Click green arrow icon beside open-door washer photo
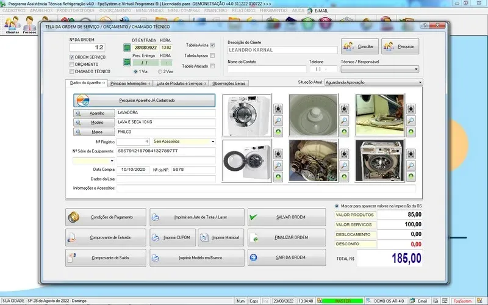The height and width of the screenshot is (305, 488). point(278,176)
